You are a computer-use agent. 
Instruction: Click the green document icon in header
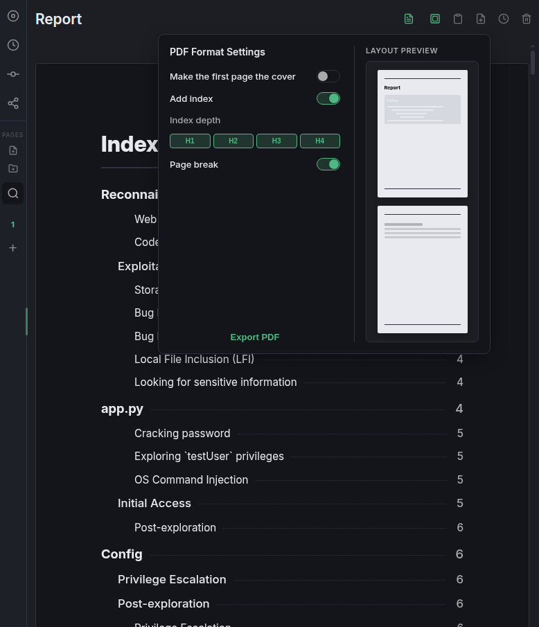tap(409, 19)
